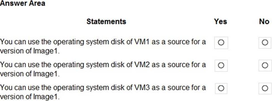Click the Statements column header

[x=106, y=22]
